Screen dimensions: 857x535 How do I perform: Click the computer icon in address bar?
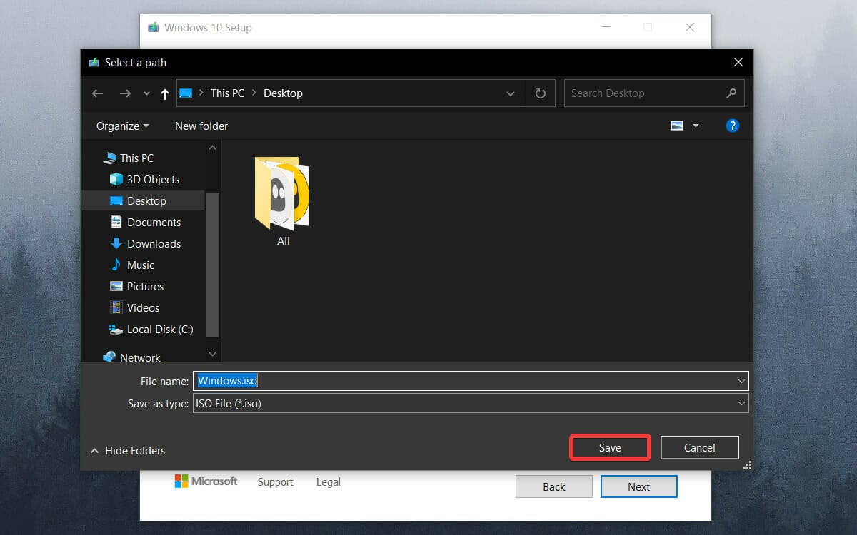[186, 93]
